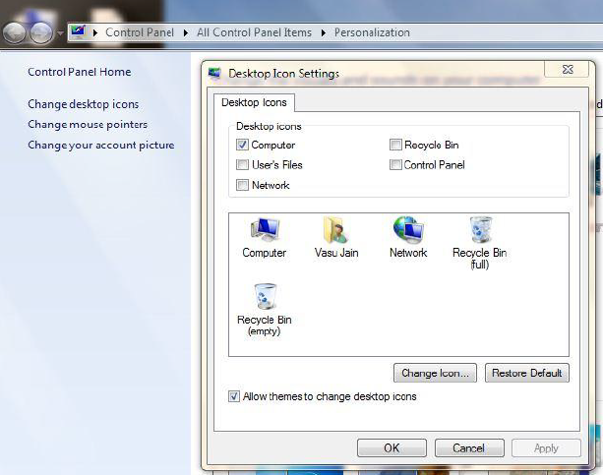This screenshot has height=475, width=603.
Task: Check the Recycle Bin checkbox
Action: point(395,145)
